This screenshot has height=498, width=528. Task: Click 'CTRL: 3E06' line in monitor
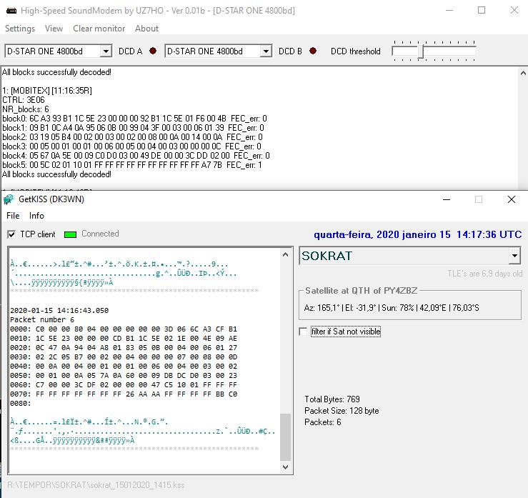pos(24,100)
